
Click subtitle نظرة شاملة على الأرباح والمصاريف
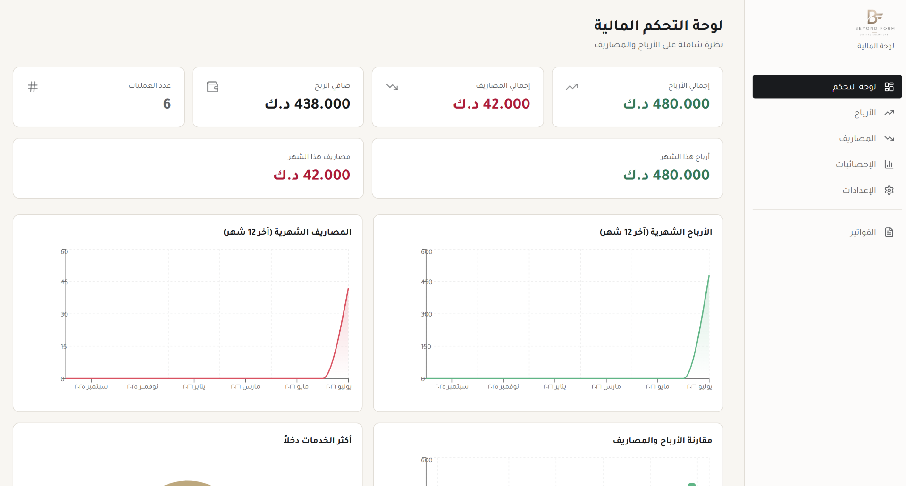coord(658,45)
